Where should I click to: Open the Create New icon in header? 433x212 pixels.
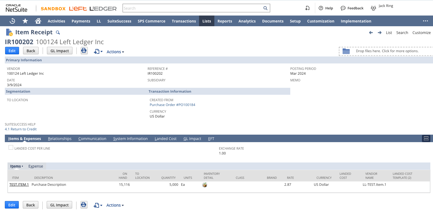tap(307, 8)
